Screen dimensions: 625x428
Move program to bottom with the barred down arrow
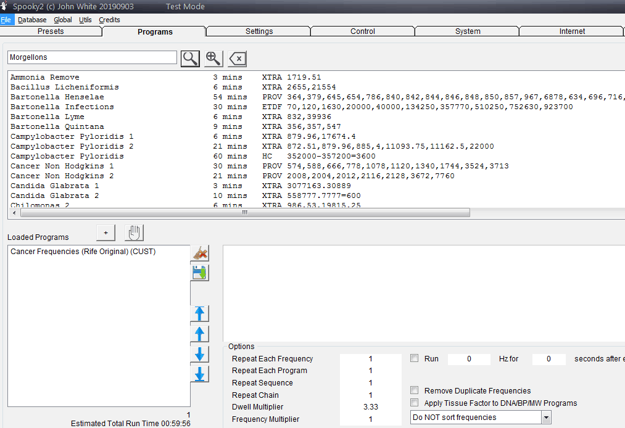click(200, 374)
